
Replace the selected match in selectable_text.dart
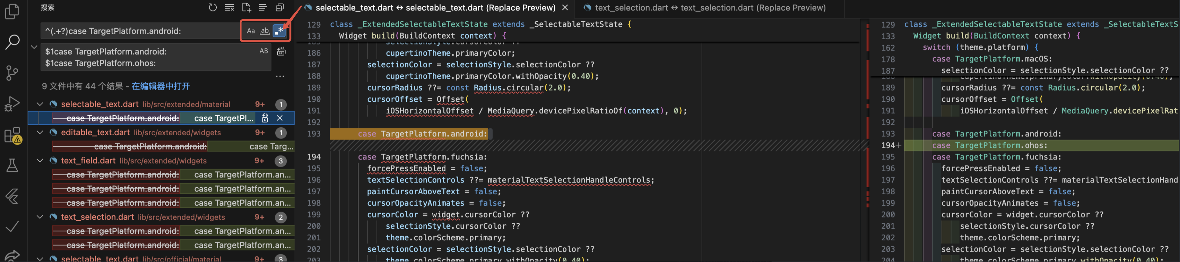pos(265,118)
